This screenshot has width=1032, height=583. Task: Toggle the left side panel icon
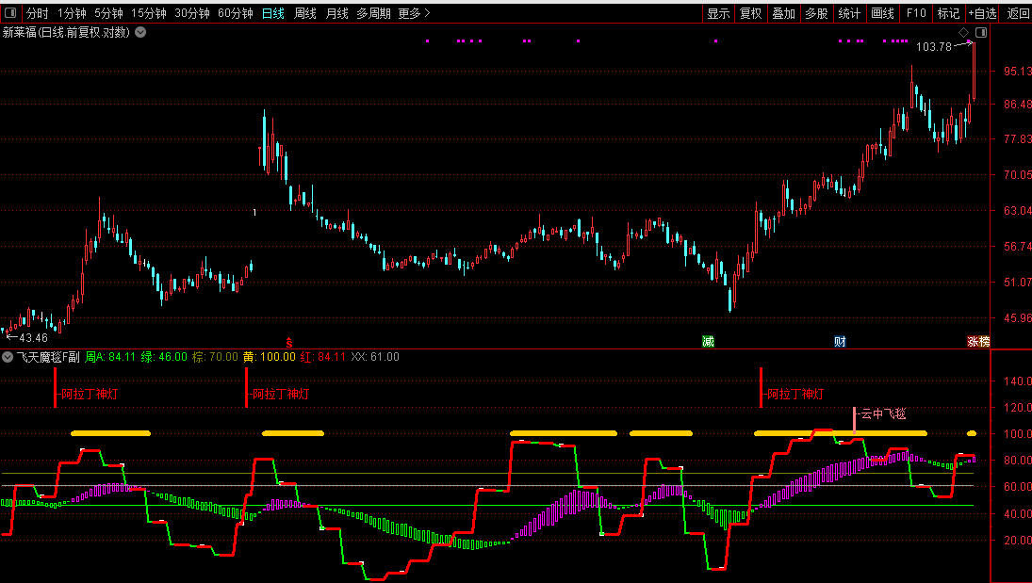9,12
